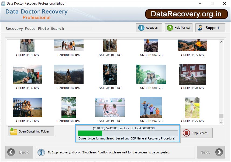The height and width of the screenshot is (162, 231).
Task: Select thumbnail GNDR01186.JPG
Action: (x=27, y=74)
